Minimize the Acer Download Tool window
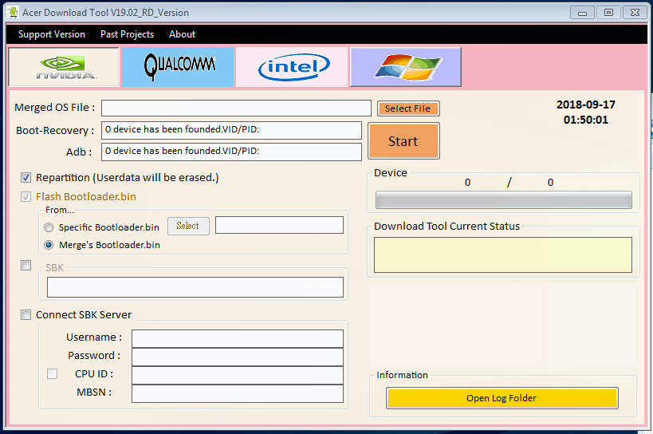The height and width of the screenshot is (434, 653). pos(582,13)
